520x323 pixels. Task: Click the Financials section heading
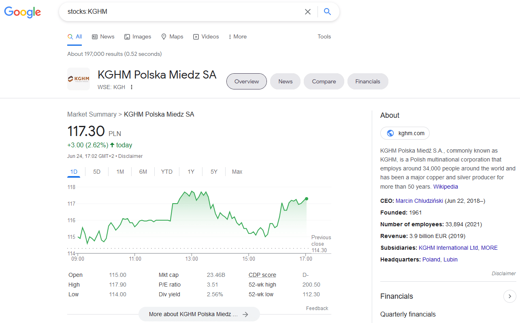tap(396, 296)
